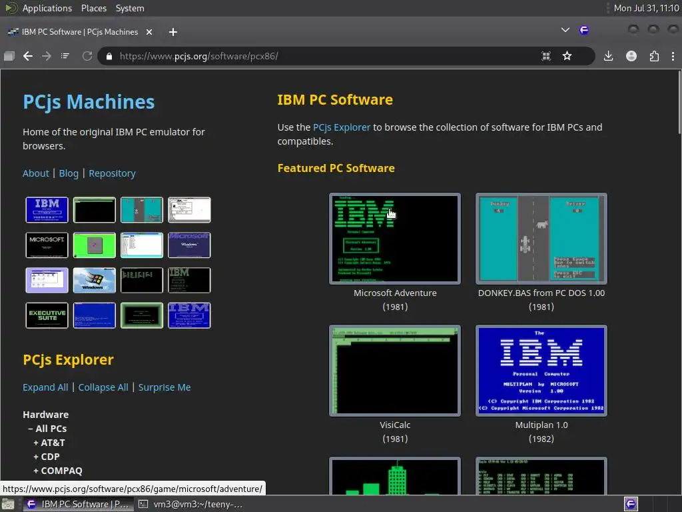The width and height of the screenshot is (682, 512).
Task: Open the System menu
Action: click(130, 8)
